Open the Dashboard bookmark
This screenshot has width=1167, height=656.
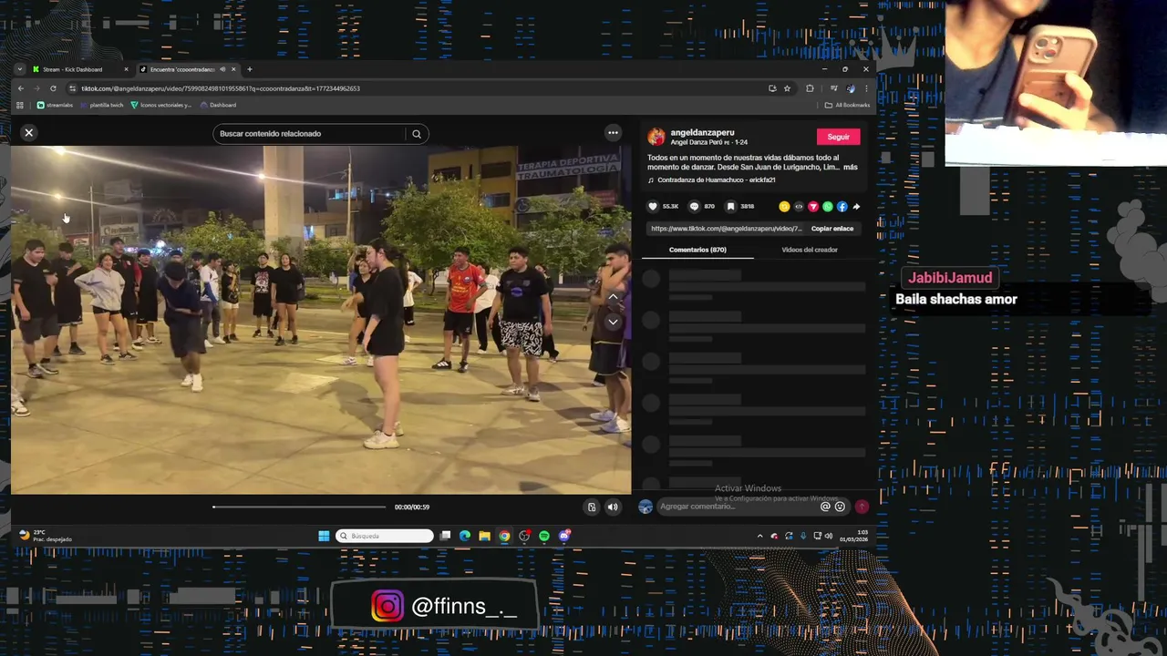219,105
